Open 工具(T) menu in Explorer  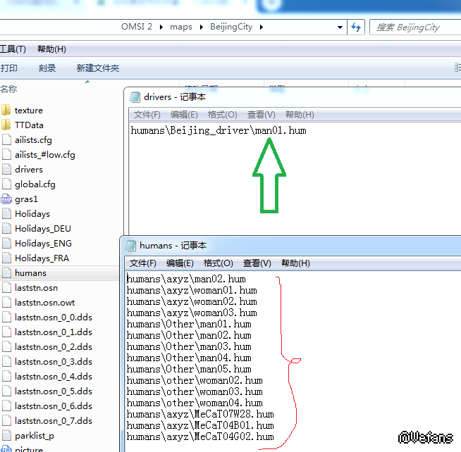click(x=13, y=49)
